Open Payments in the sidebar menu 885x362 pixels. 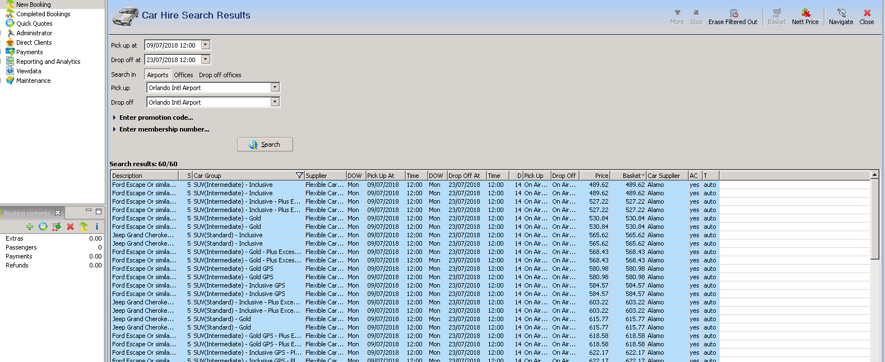pos(29,52)
